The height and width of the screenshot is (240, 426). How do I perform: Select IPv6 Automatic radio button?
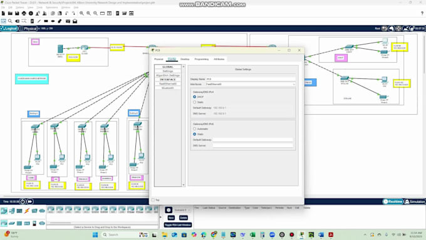point(195,129)
